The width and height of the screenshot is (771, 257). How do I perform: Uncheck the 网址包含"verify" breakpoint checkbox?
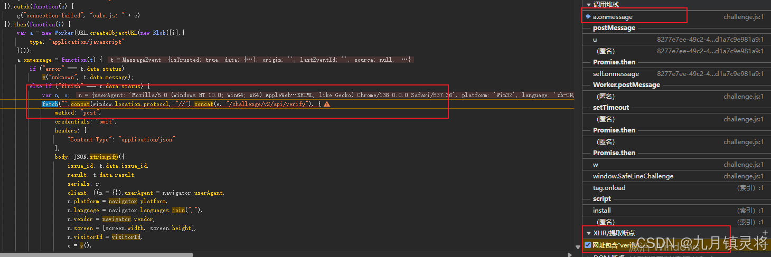pos(588,245)
